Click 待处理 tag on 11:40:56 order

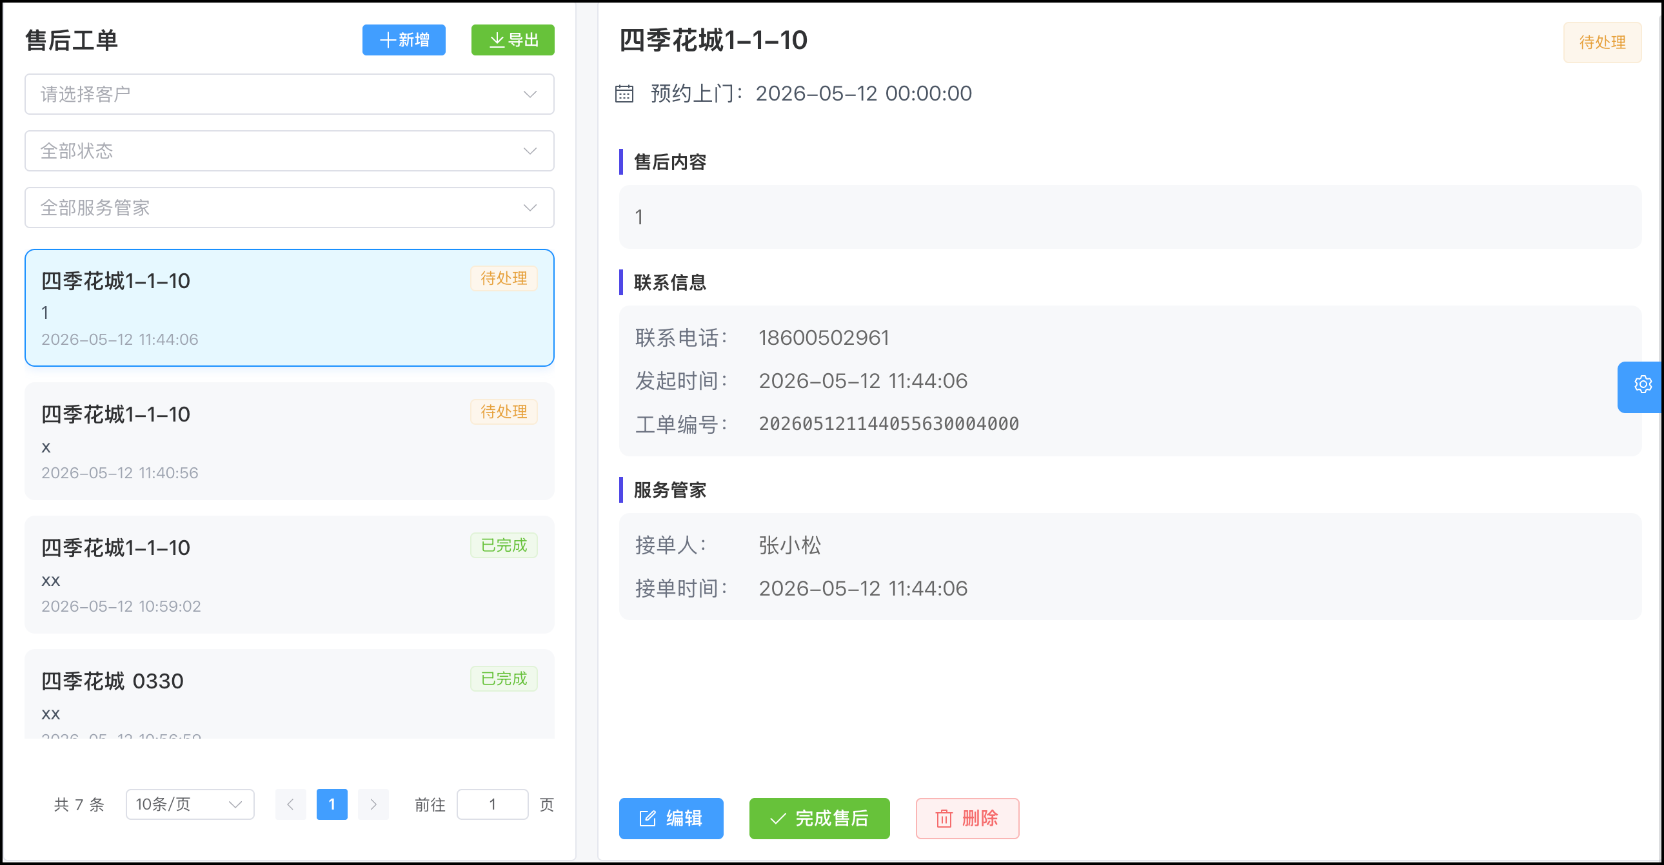pyautogui.click(x=504, y=412)
